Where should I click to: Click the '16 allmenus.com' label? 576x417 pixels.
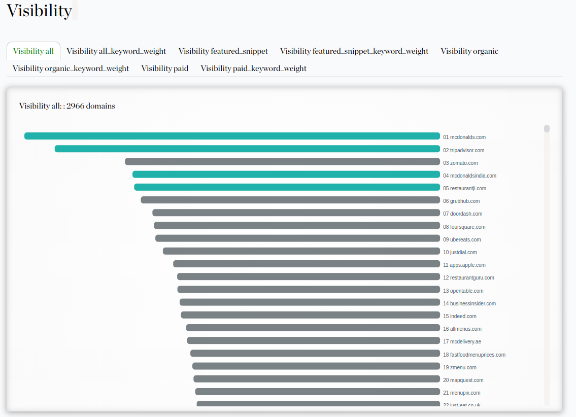(462, 329)
